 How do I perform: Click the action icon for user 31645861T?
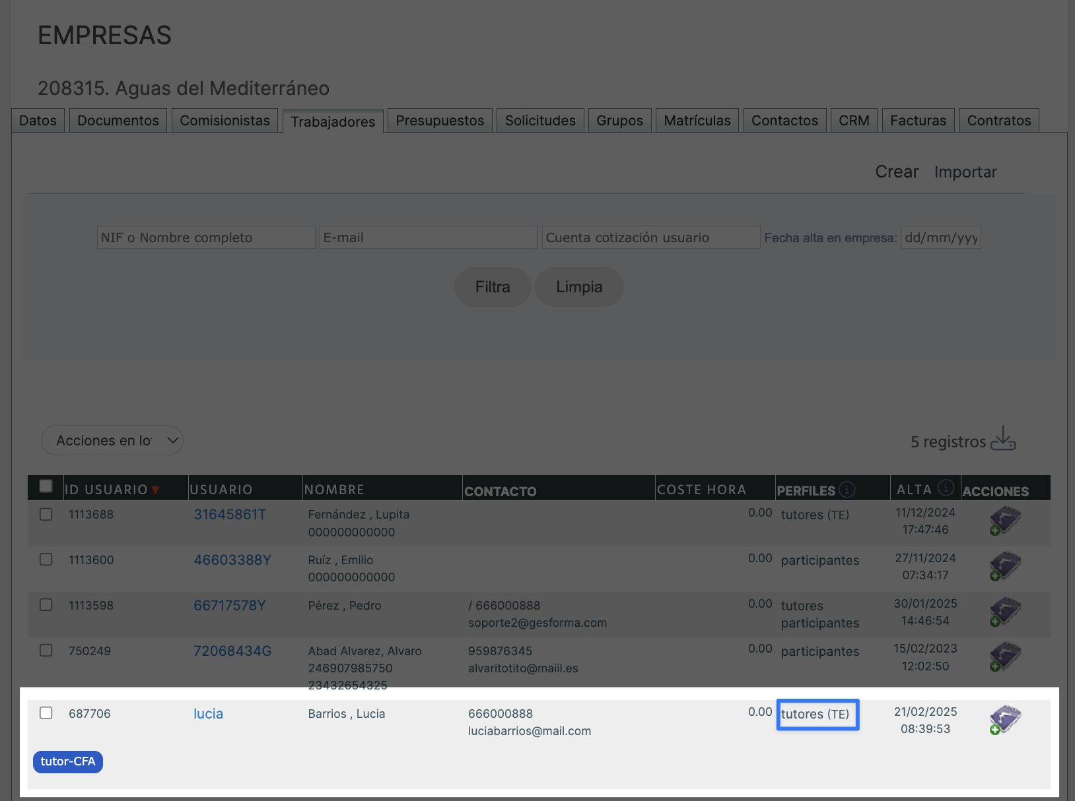[1005, 521]
